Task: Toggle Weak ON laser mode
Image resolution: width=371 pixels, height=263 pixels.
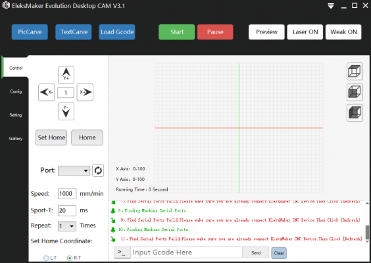Action: pos(343,32)
